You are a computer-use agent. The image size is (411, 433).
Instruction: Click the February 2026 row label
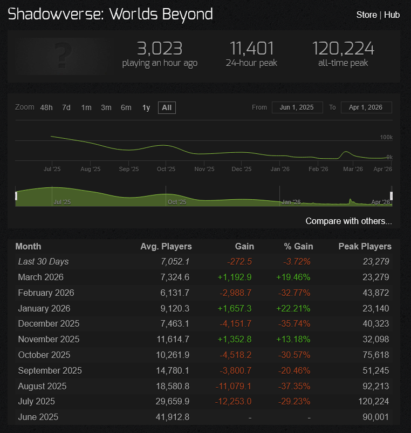46,293
